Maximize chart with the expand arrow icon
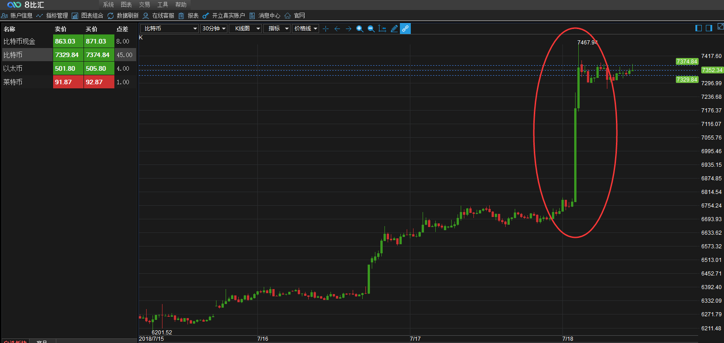Screen dimensions: 724x343 click(x=720, y=27)
